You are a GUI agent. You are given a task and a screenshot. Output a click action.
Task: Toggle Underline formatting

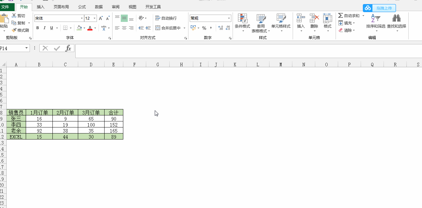(51, 28)
